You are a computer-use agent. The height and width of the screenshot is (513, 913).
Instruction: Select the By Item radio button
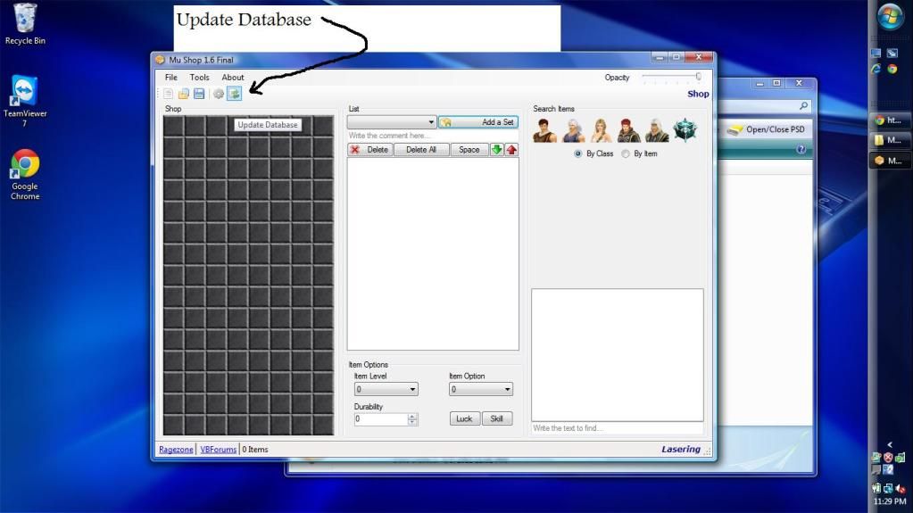point(626,153)
